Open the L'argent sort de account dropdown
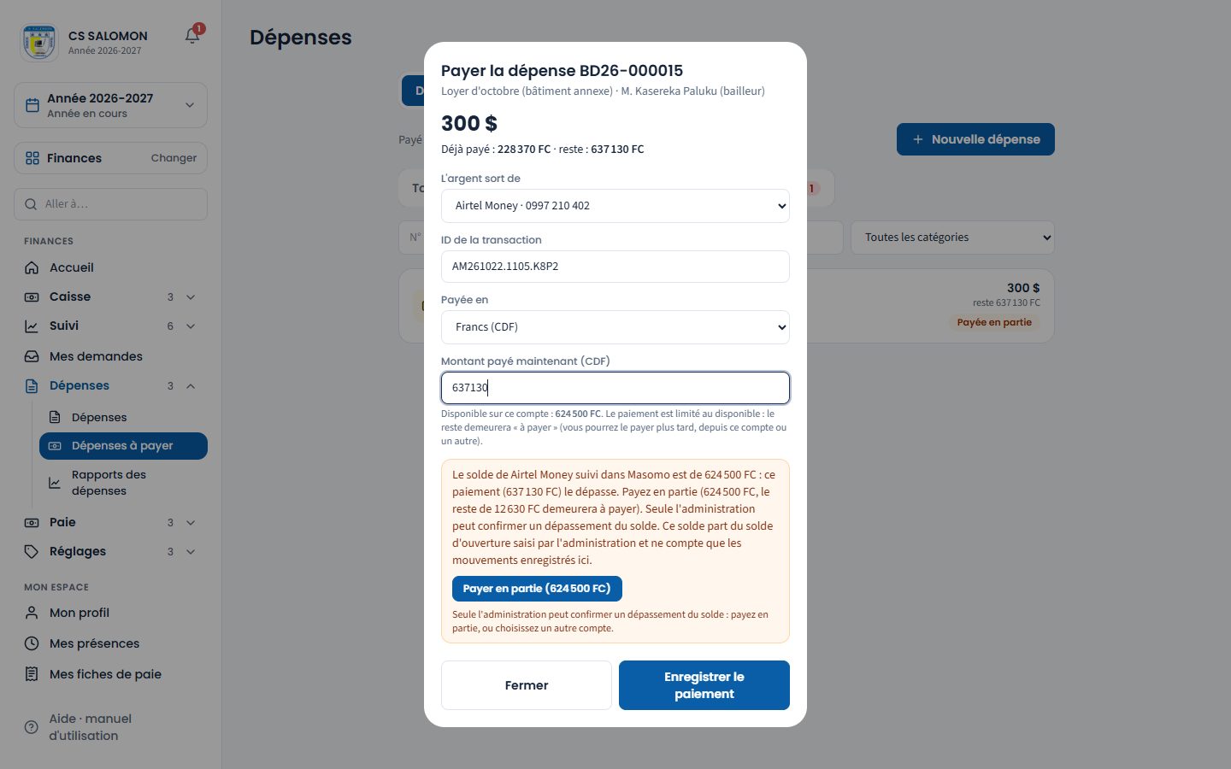Image resolution: width=1231 pixels, height=769 pixels. (615, 206)
